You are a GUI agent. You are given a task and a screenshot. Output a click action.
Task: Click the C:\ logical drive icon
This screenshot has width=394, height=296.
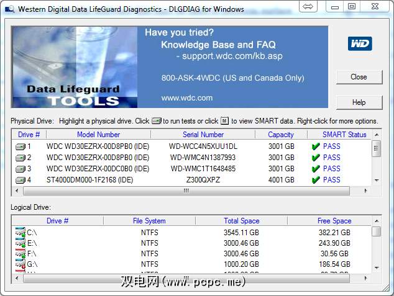point(21,232)
